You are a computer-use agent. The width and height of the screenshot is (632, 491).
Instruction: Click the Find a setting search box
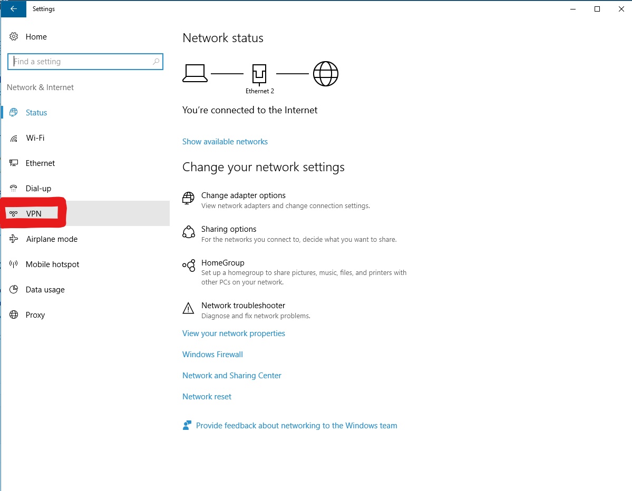[85, 61]
